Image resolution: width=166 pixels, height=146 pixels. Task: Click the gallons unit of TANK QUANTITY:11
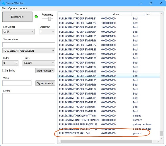(x=137, y=116)
